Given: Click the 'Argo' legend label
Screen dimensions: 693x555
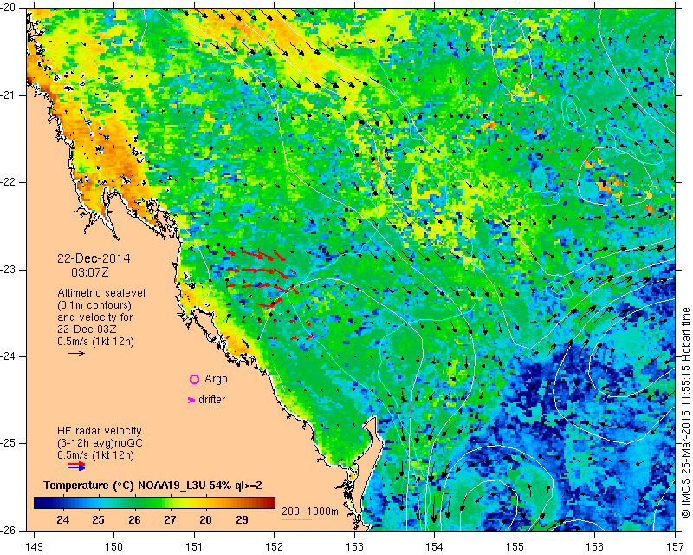Looking at the screenshot, I should [x=216, y=379].
